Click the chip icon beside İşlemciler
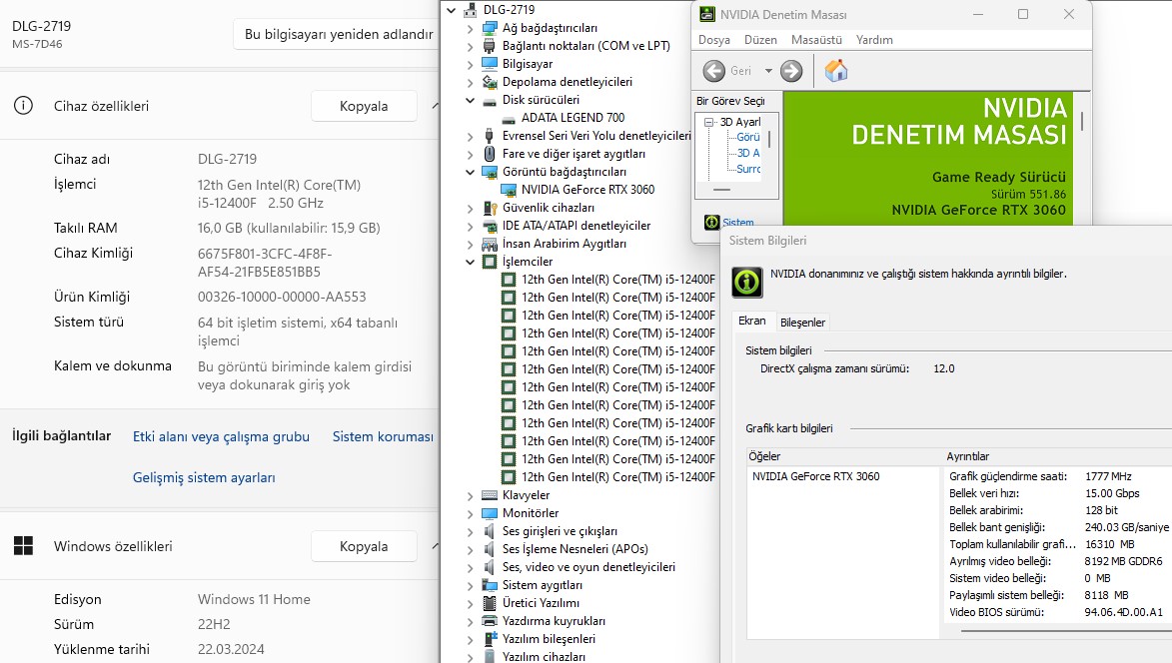The image size is (1172, 663). coord(490,262)
